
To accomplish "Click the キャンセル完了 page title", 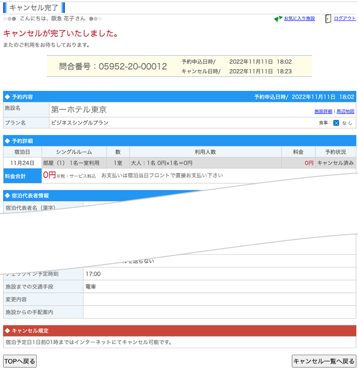I will (34, 8).
